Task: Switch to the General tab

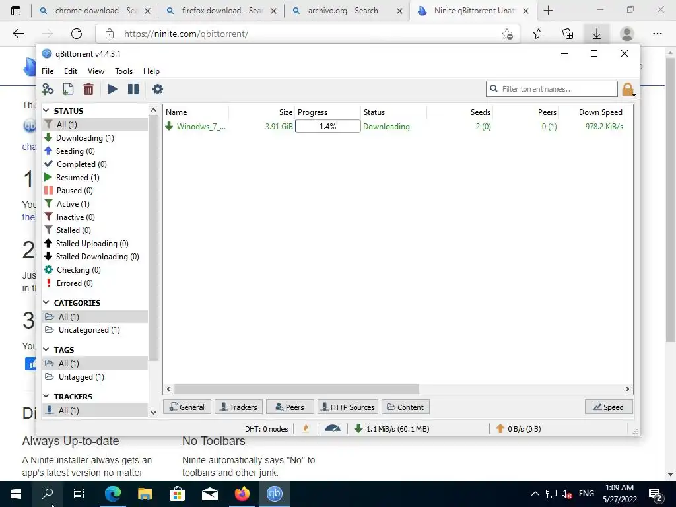Action: pyautogui.click(x=187, y=407)
